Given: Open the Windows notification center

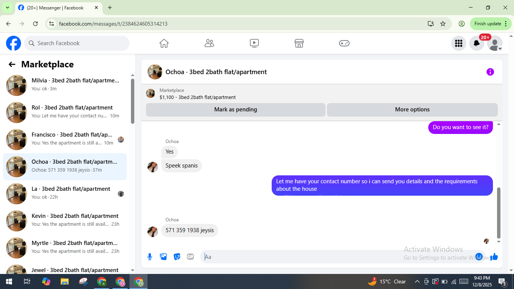Looking at the screenshot, I should tap(502, 281).
